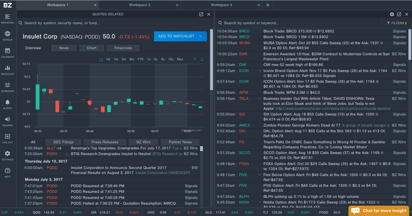Viewport: 412px width, 216px height.
Task: Select the 1d chart range
Action: click(101, 59)
